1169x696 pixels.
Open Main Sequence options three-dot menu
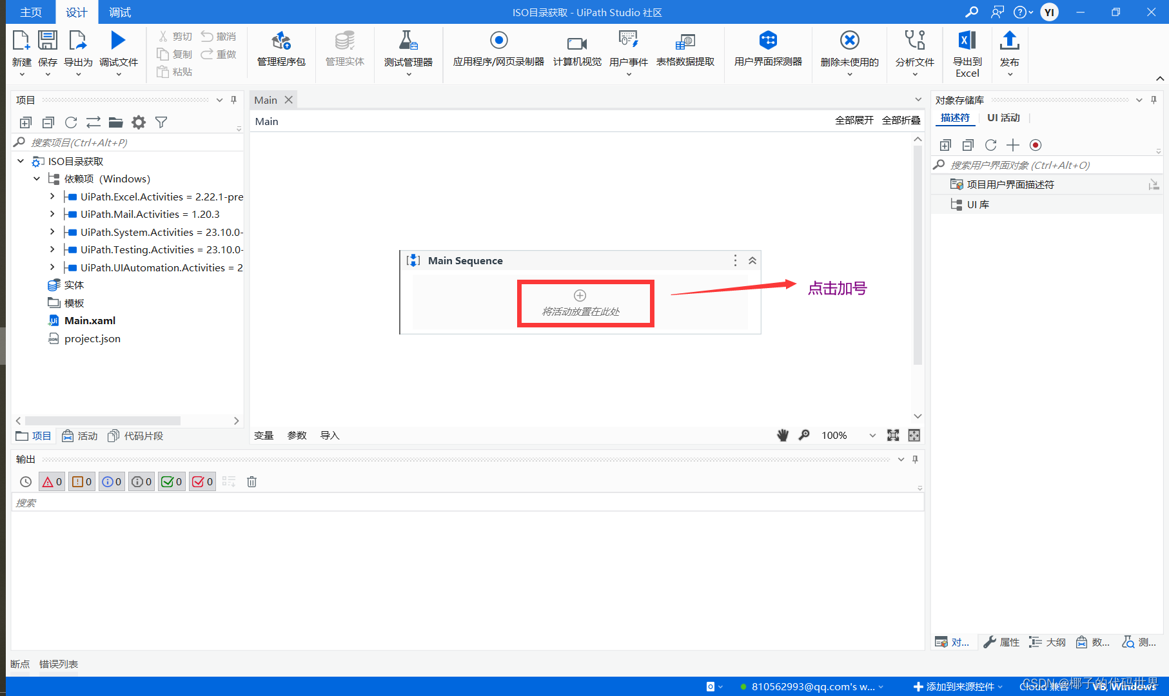coord(735,260)
